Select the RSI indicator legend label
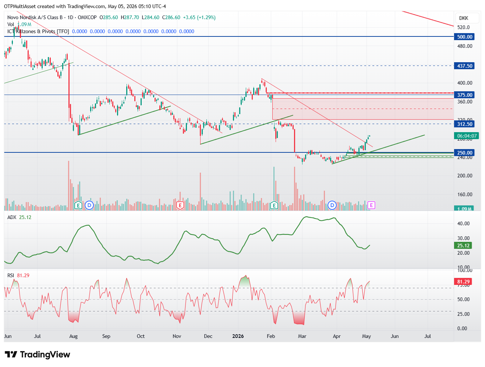Screen dimensions: 485x367 (11, 275)
